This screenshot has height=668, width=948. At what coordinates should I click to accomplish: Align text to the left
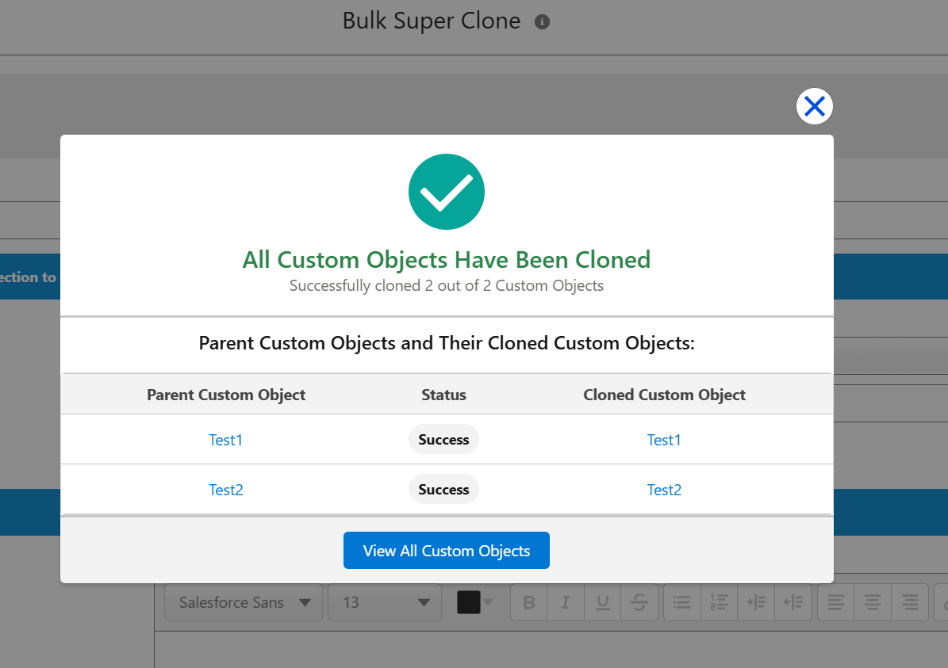[835, 602]
